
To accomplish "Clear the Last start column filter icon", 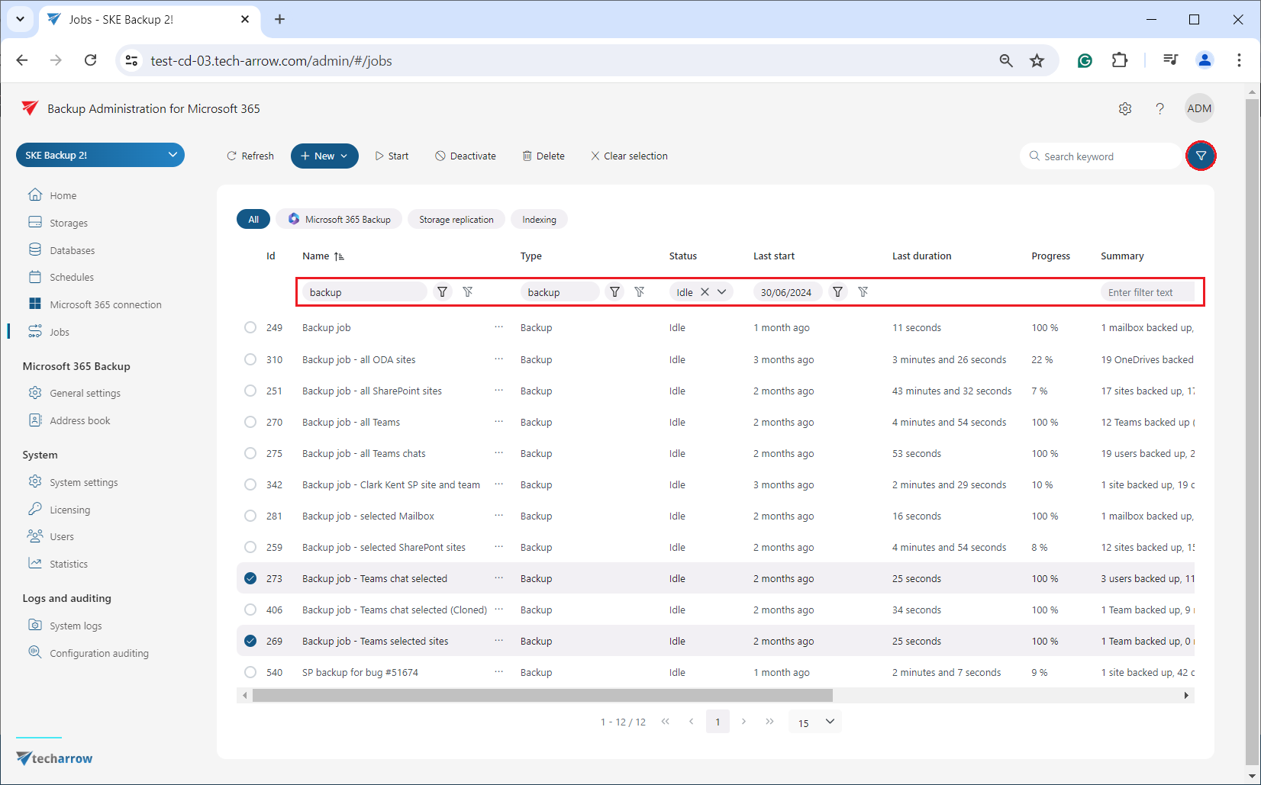I will pyautogui.click(x=863, y=292).
